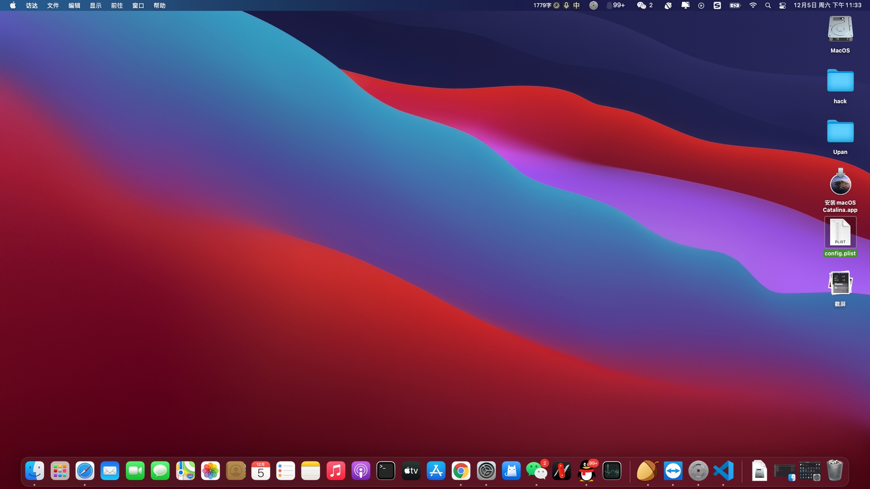Viewport: 870px width, 489px height.
Task: Open the Apple menu
Action: coord(13,5)
